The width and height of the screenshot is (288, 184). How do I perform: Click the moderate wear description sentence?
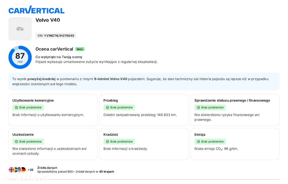96,62
